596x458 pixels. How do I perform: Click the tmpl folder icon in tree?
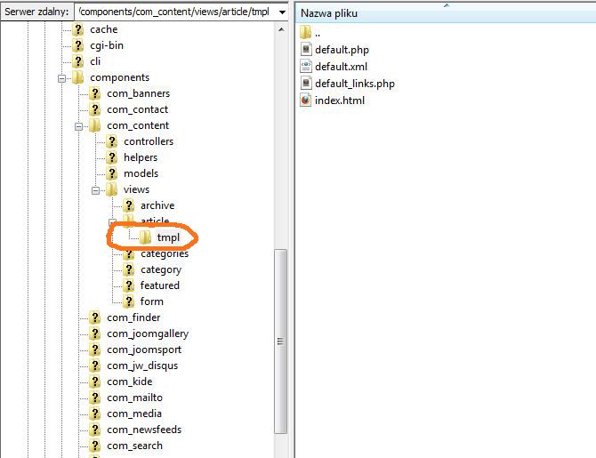145,237
